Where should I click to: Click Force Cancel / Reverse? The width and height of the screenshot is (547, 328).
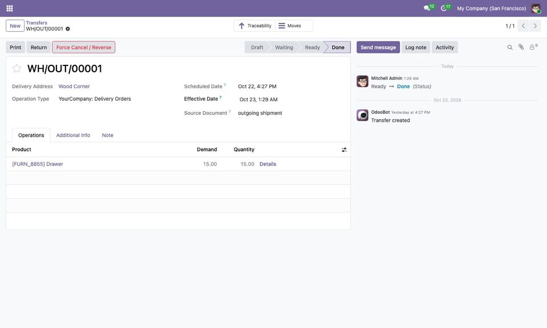click(84, 47)
